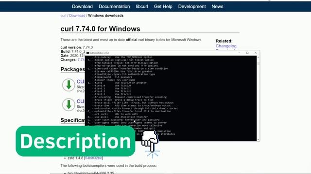The width and height of the screenshot is (311, 174).
Task: Click the '--trace-ascii <file>' line in cmd
Action: pos(133,103)
